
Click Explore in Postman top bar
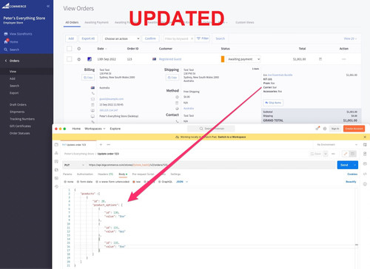pos(115,129)
